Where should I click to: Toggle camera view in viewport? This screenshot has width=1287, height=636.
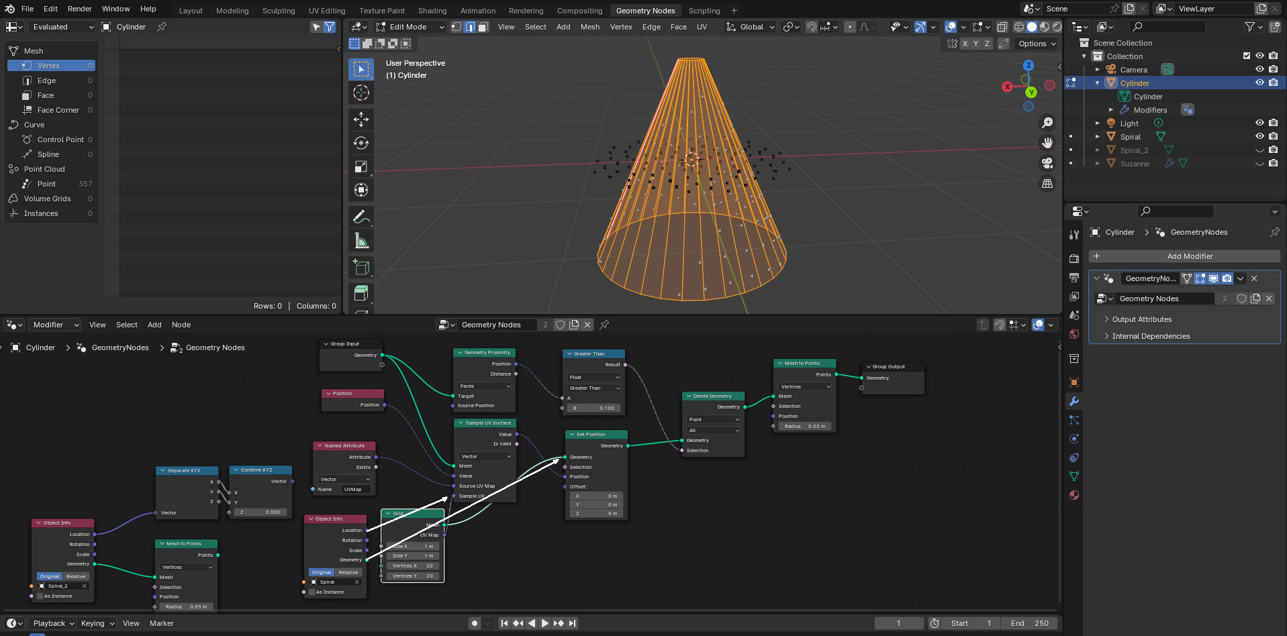pyautogui.click(x=1047, y=163)
